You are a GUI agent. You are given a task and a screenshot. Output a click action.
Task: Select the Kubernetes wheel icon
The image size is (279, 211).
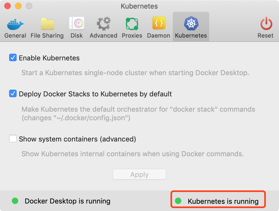click(191, 24)
